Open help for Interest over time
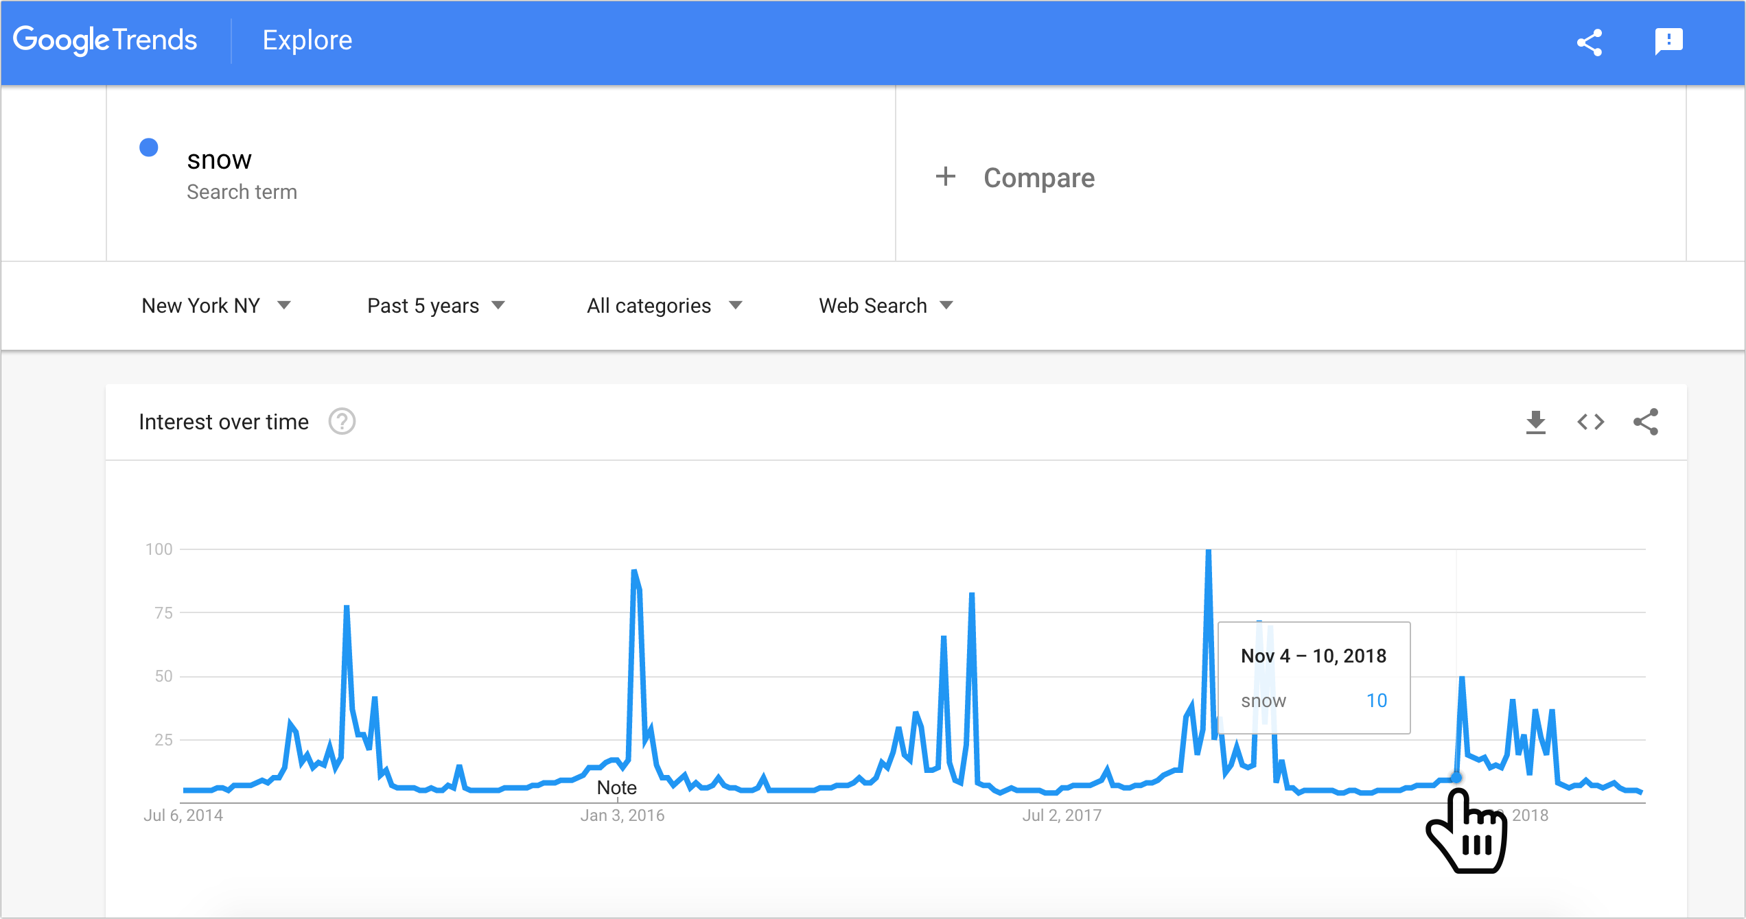Screen dimensions: 1746x919 click(x=342, y=422)
